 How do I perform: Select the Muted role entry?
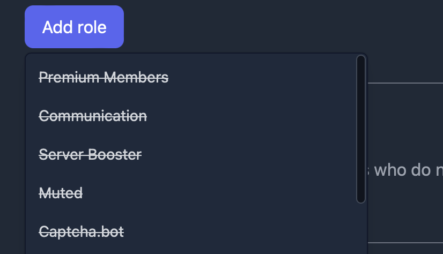pos(61,193)
